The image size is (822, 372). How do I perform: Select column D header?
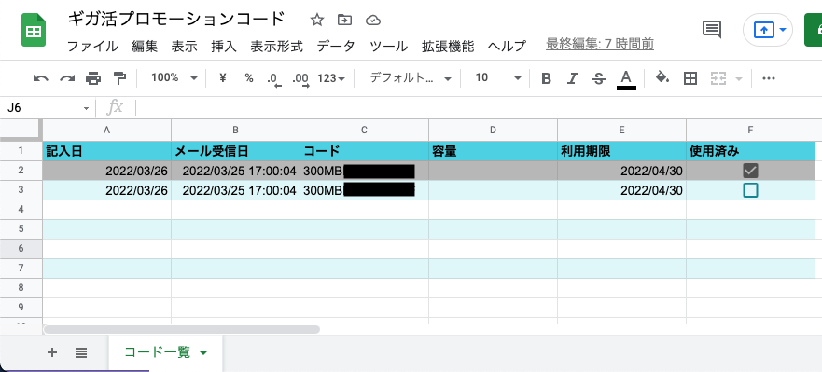[493, 130]
